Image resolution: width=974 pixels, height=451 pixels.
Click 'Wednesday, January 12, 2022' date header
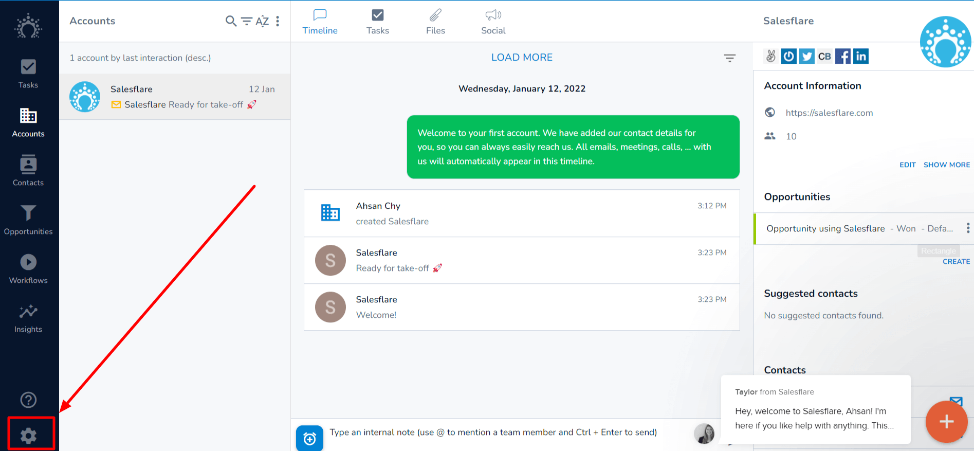tap(522, 88)
